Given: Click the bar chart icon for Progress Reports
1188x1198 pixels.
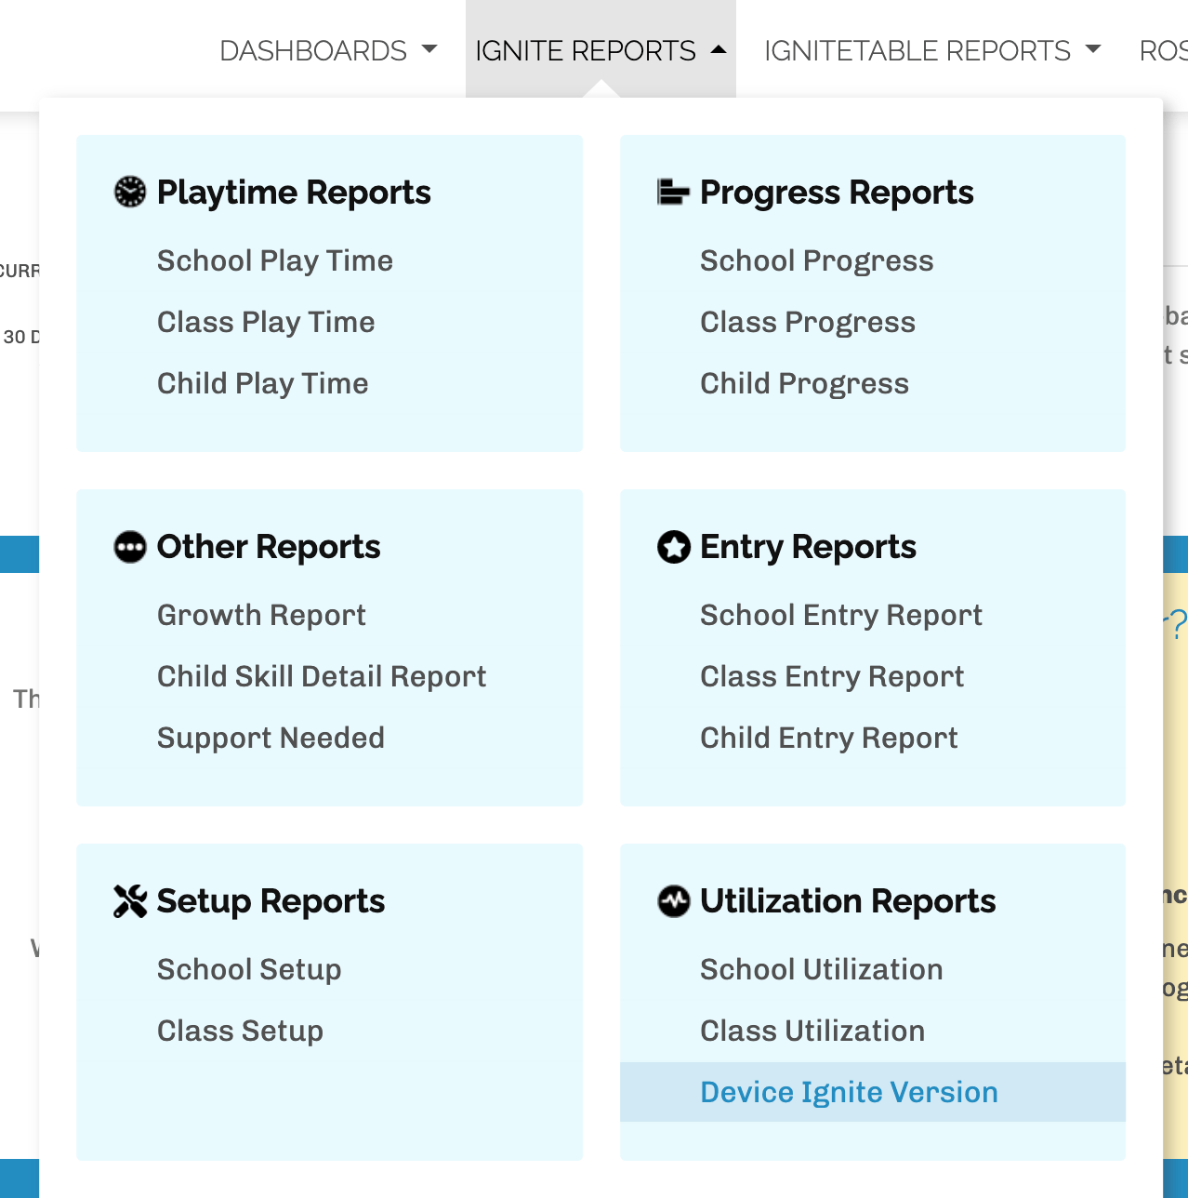Looking at the screenshot, I should click(670, 192).
